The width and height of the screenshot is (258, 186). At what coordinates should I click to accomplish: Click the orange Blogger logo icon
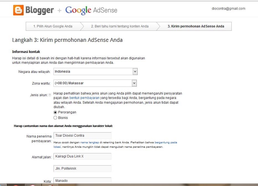pyautogui.click(x=18, y=10)
